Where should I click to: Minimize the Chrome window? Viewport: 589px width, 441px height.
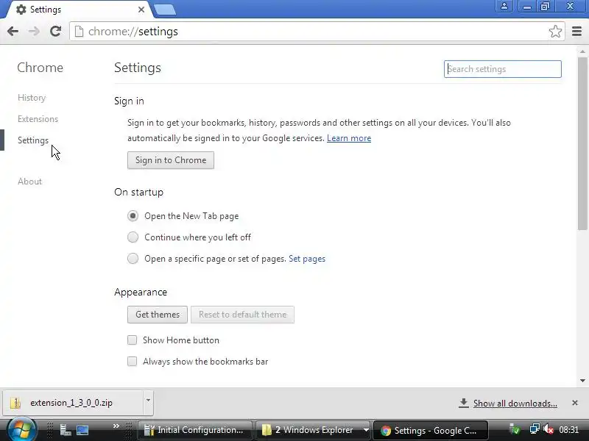(x=527, y=6)
